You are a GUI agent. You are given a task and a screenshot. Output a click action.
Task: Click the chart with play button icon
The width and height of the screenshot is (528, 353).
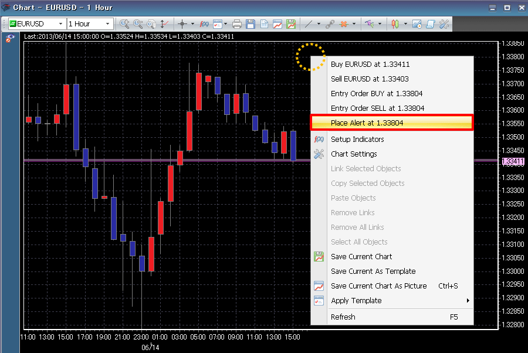pos(417,24)
